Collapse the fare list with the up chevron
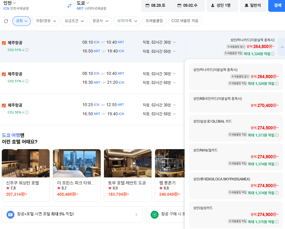Viewport: 285px width, 229px height. pyautogui.click(x=282, y=47)
